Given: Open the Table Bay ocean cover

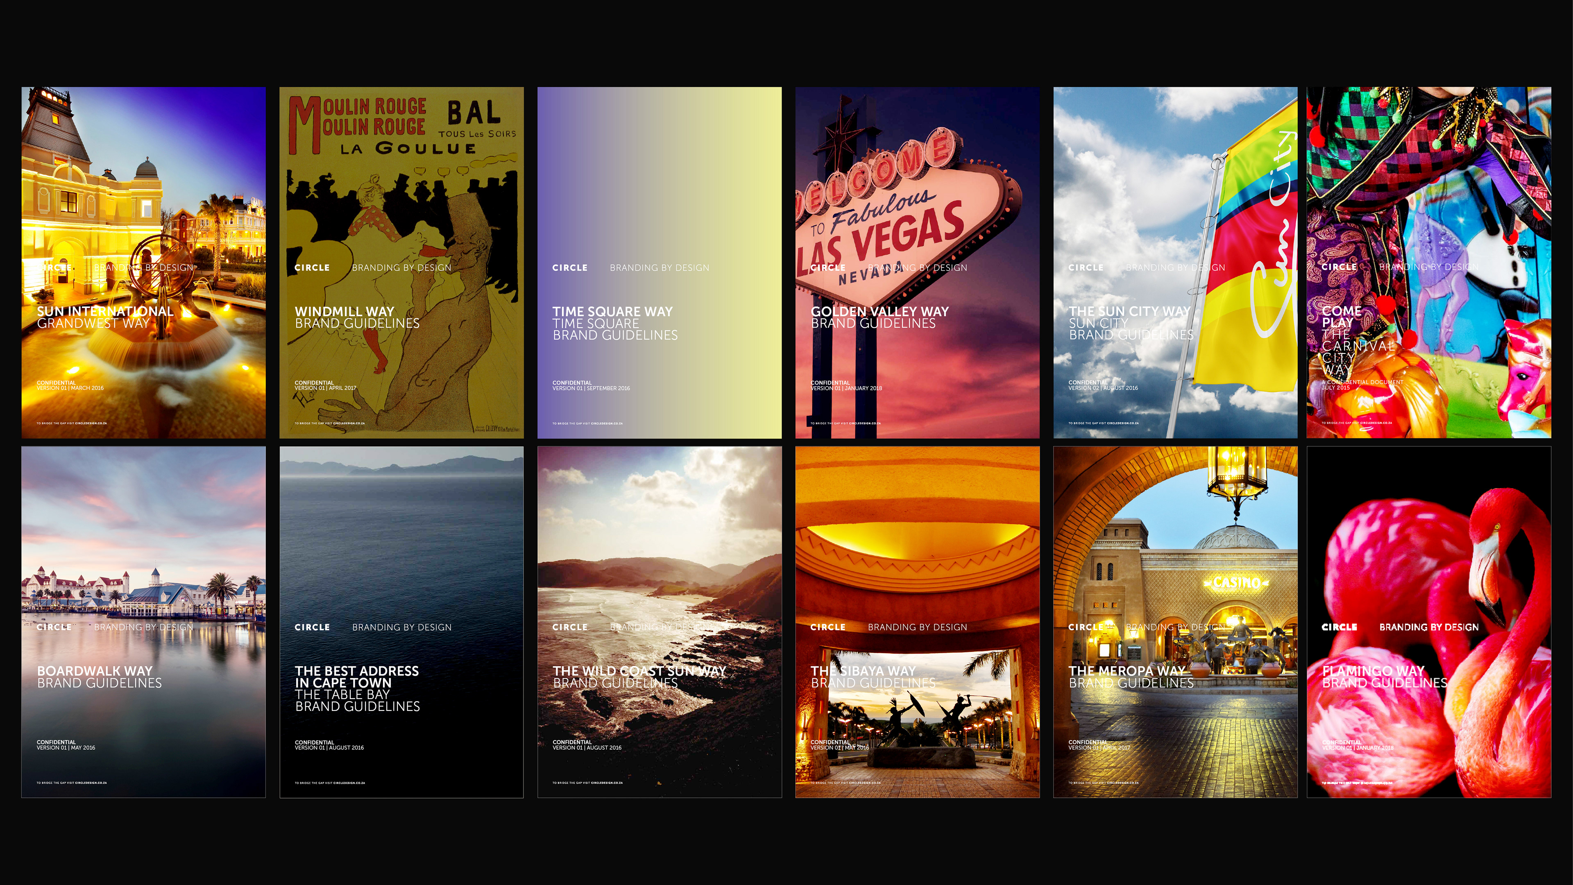Looking at the screenshot, I should [x=401, y=622].
